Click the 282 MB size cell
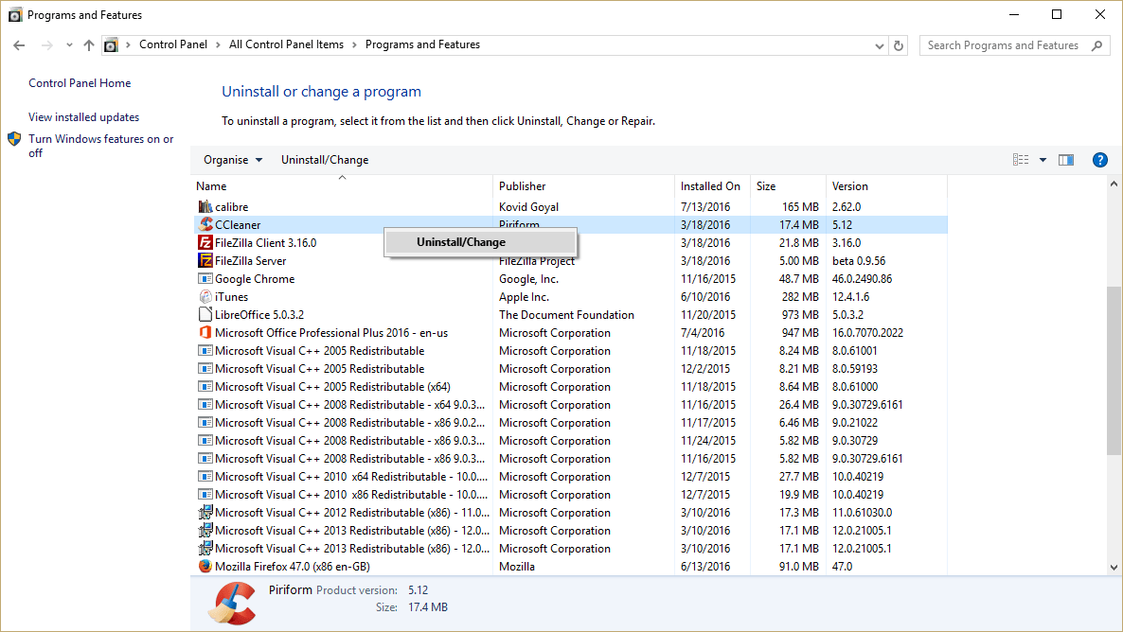 point(800,297)
